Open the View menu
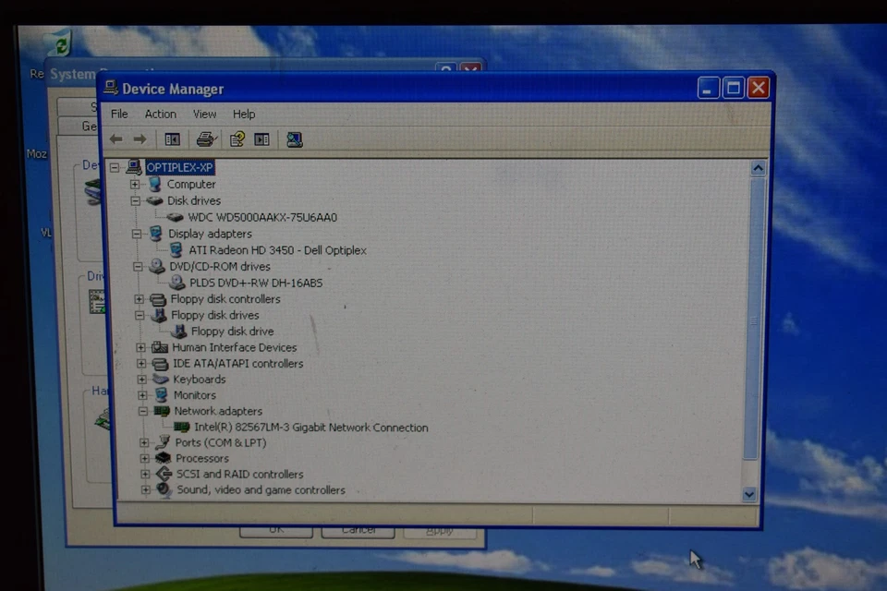 point(204,114)
